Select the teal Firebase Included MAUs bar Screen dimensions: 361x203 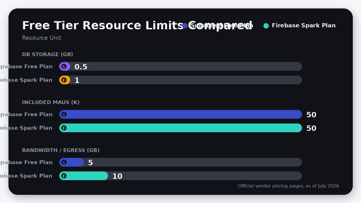[x=180, y=128]
